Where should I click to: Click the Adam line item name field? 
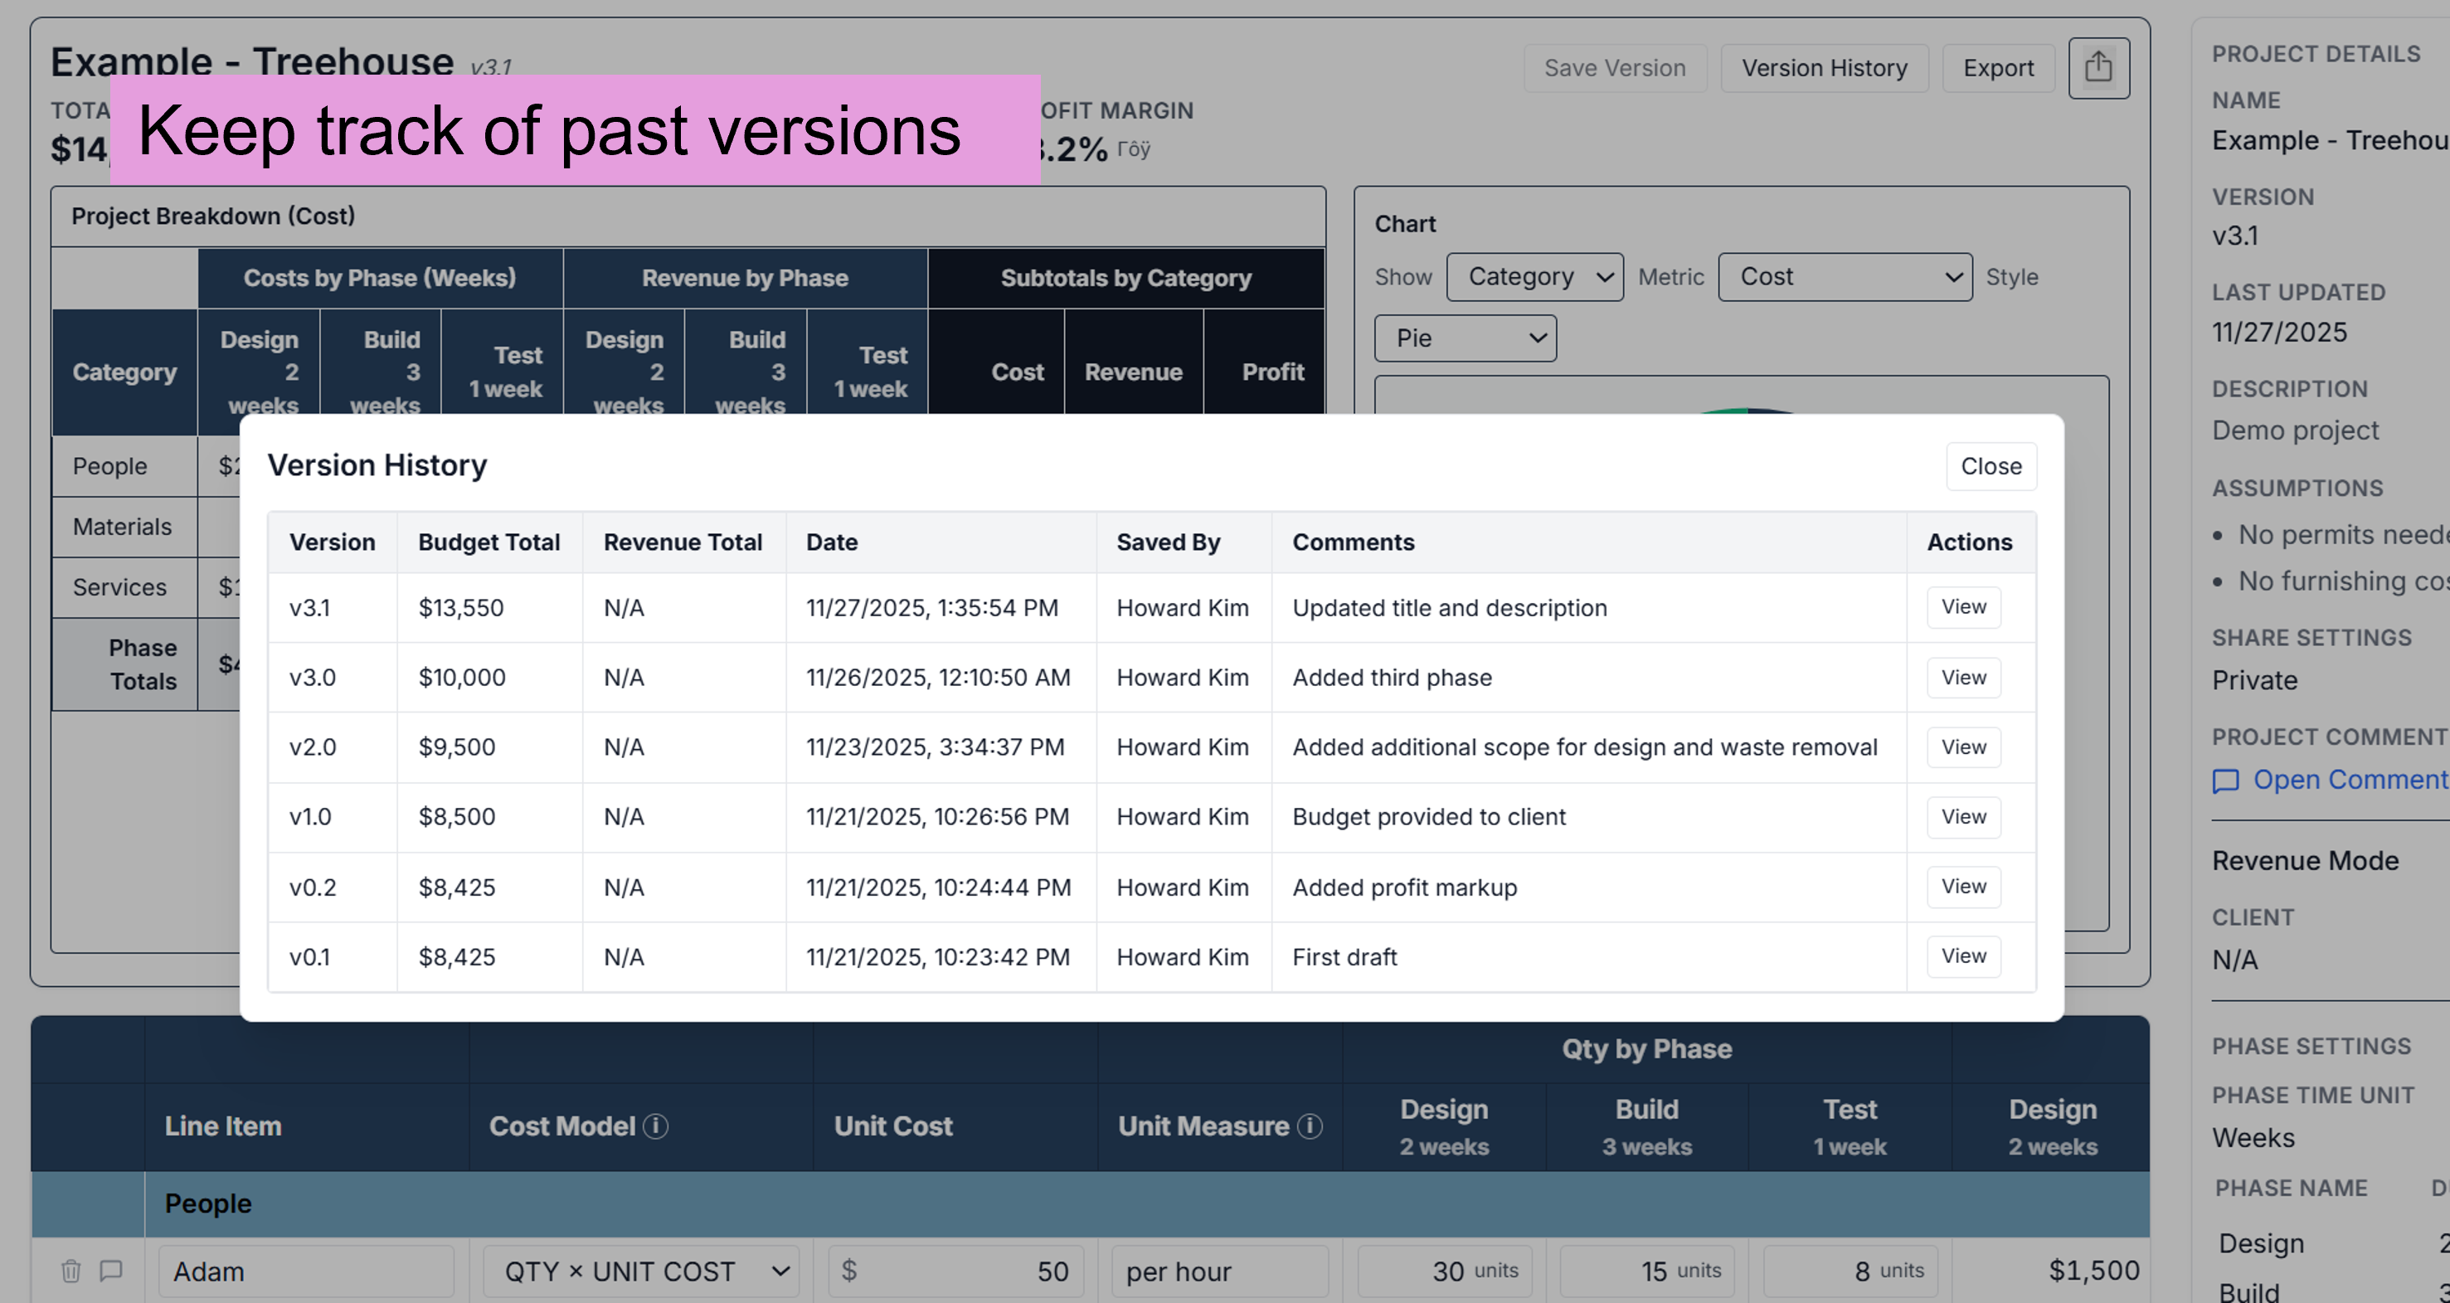pyautogui.click(x=304, y=1270)
